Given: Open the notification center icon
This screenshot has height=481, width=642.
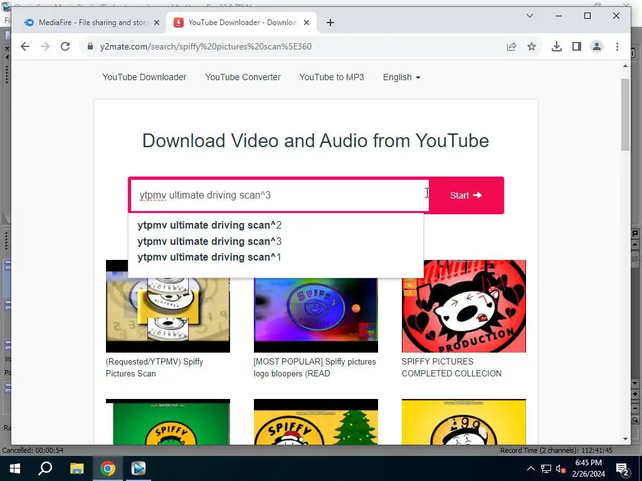Looking at the screenshot, I should 623,469.
